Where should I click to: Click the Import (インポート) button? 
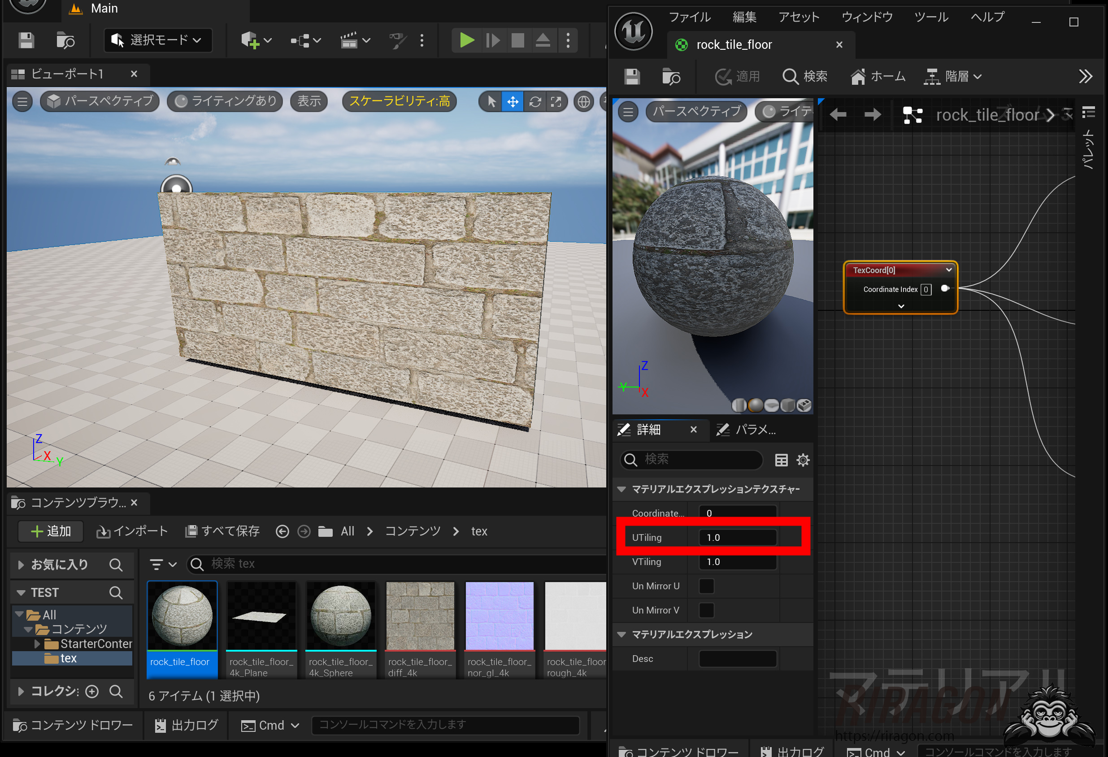pyautogui.click(x=132, y=531)
